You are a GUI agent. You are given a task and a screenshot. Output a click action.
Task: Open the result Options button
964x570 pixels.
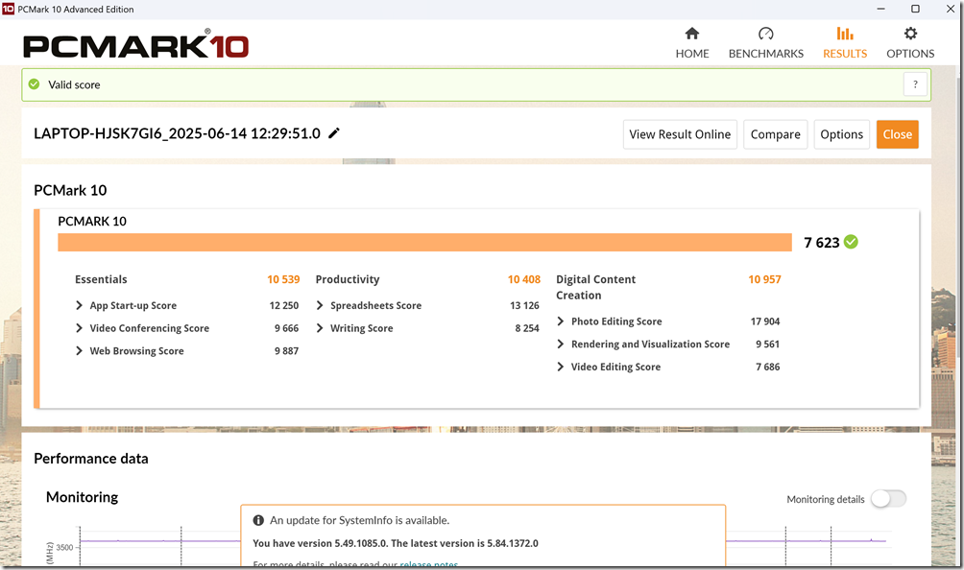[841, 134]
